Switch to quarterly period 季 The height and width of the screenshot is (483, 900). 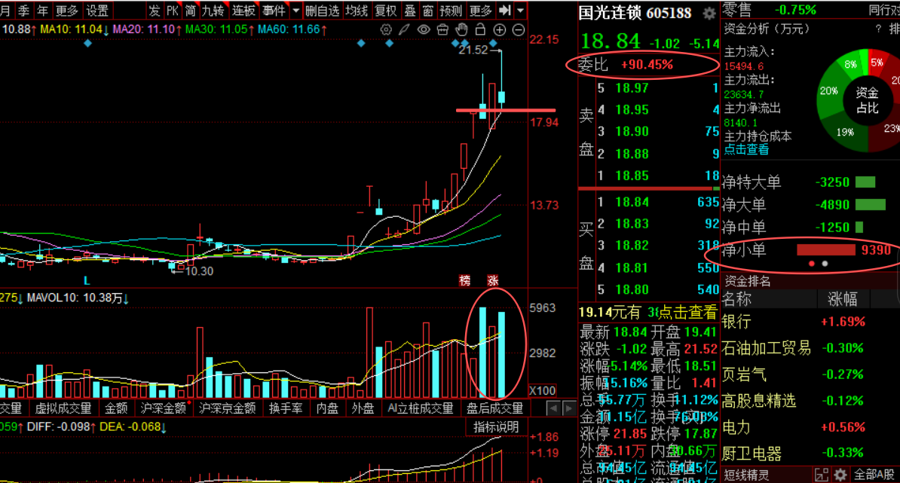point(23,11)
